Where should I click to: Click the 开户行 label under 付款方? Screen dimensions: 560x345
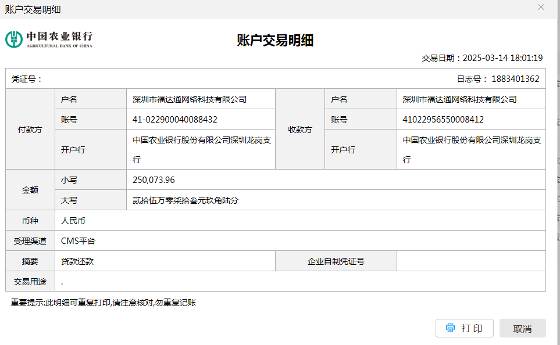[x=73, y=149]
